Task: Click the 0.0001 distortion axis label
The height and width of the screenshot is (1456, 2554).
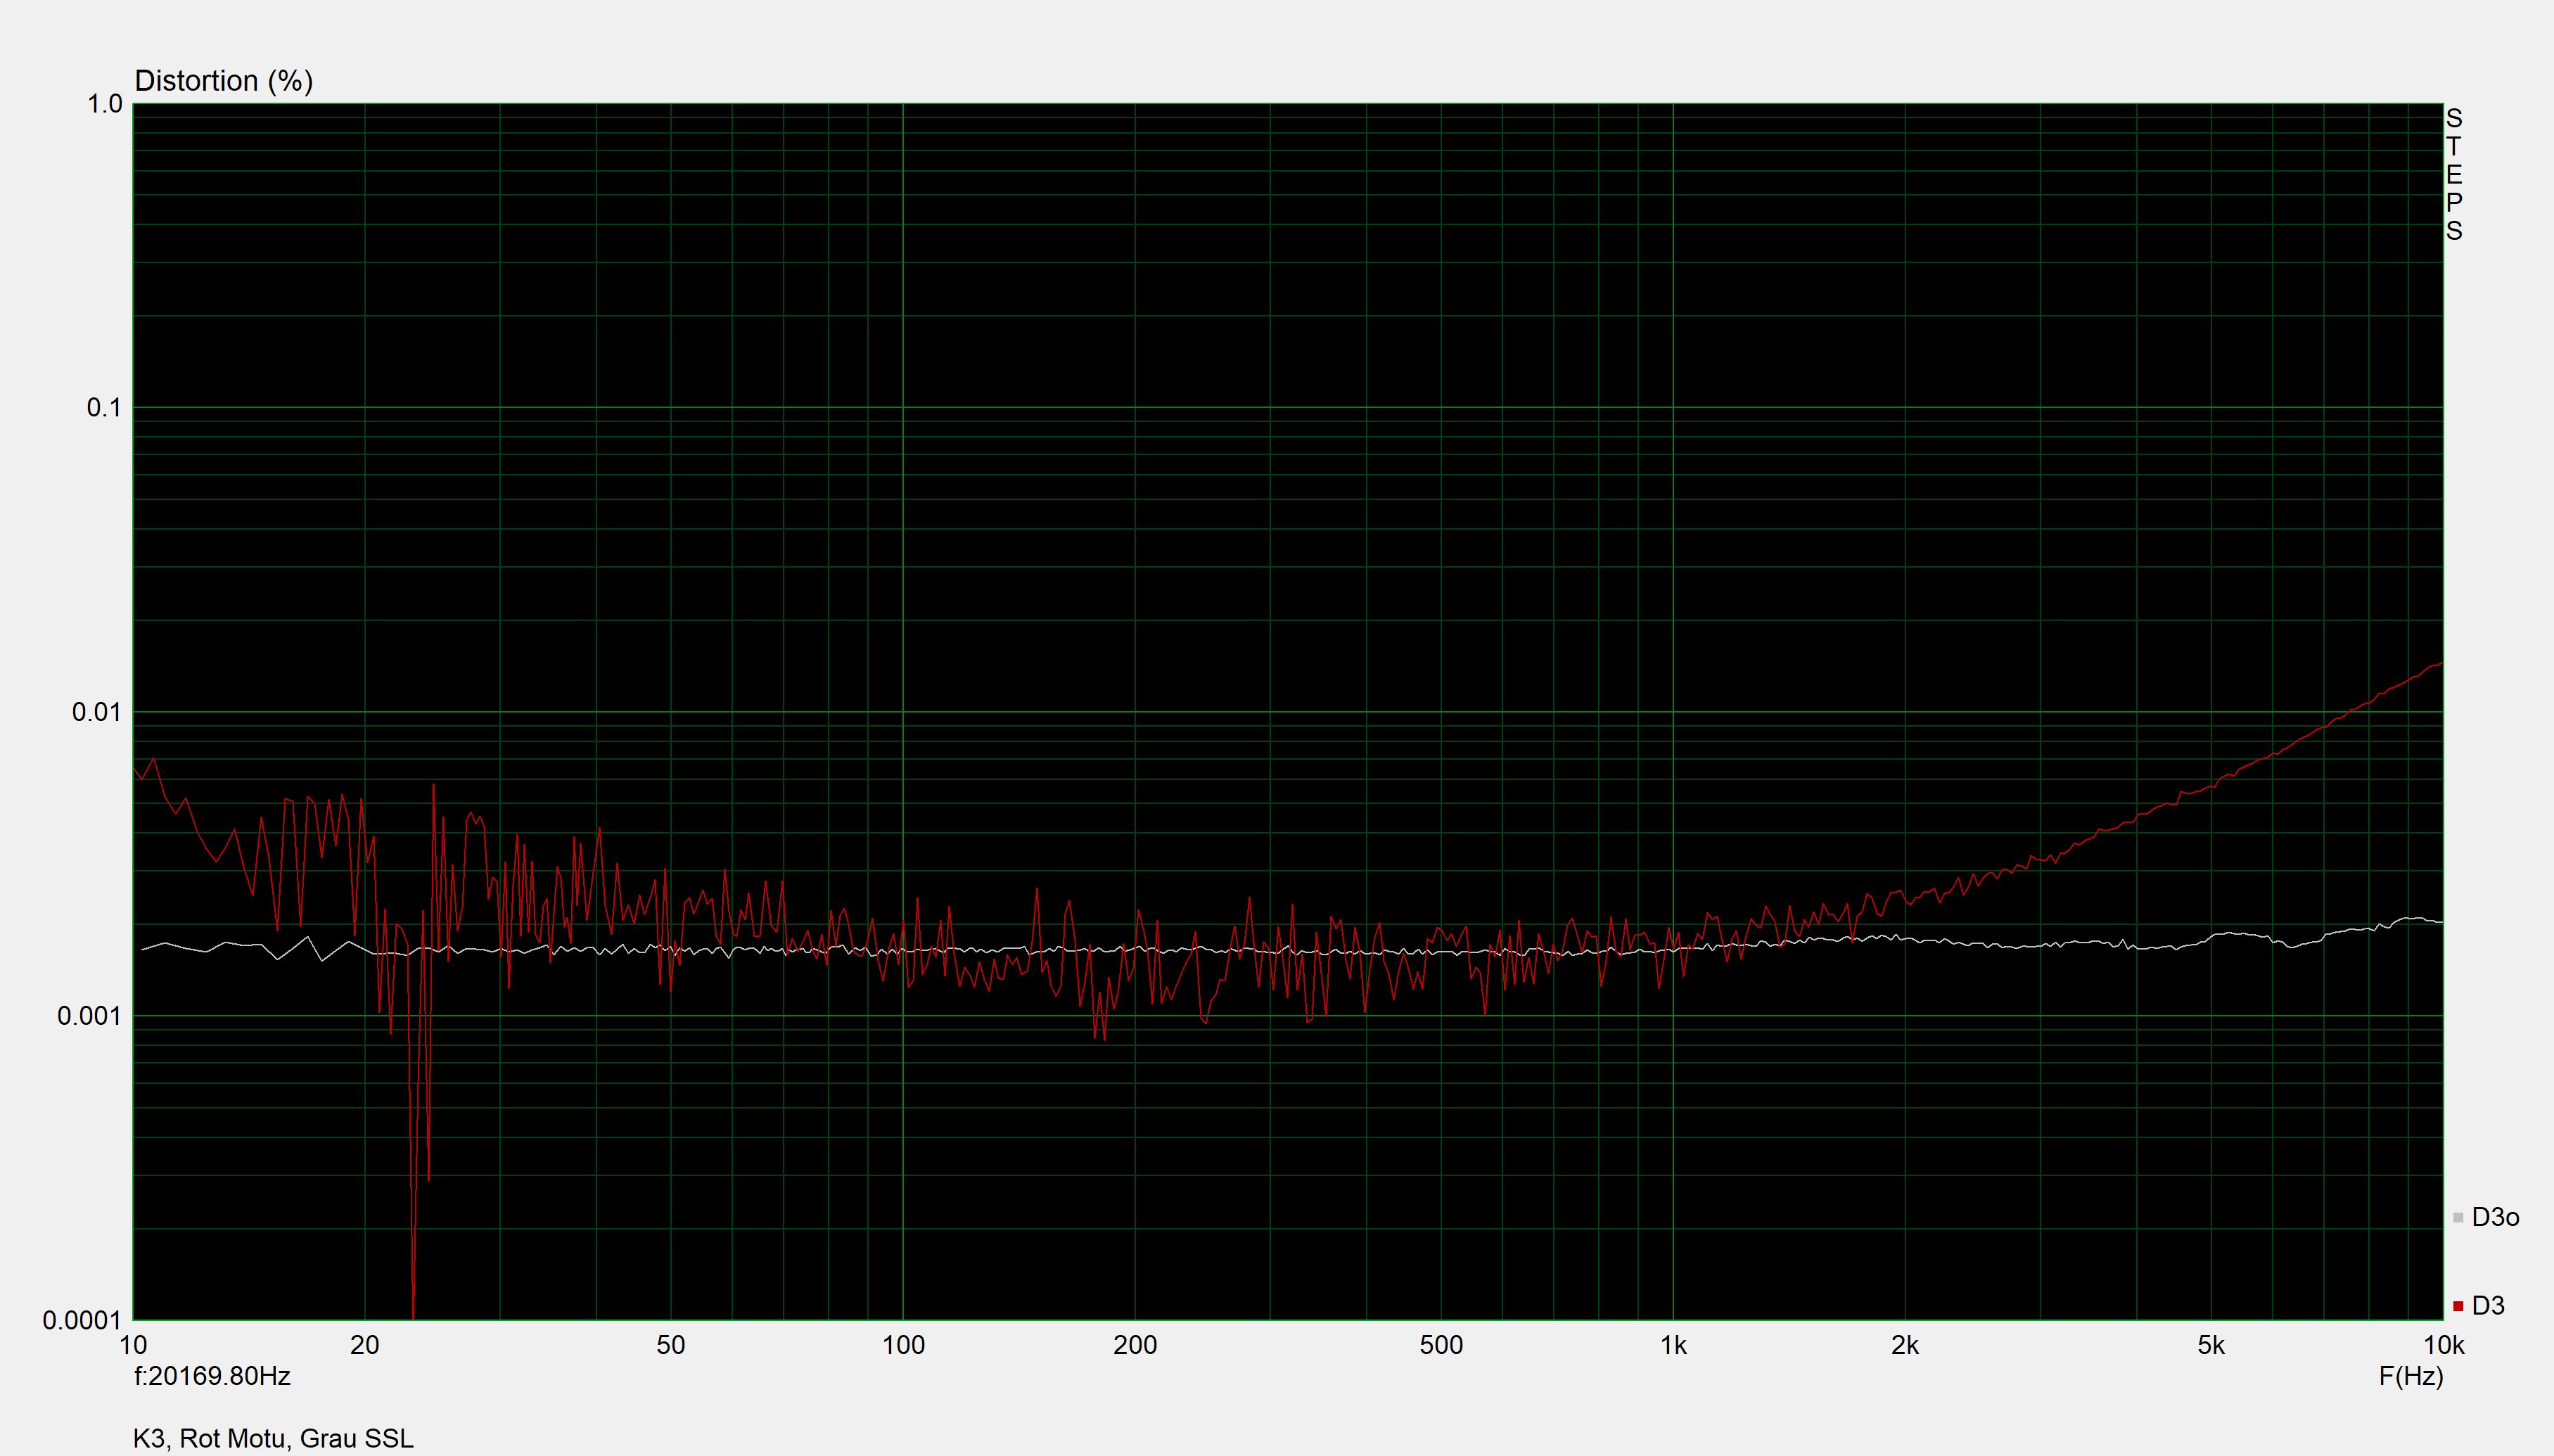Action: click(x=83, y=1320)
